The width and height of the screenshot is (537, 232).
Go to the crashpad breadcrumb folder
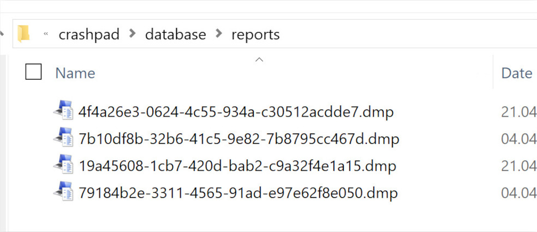pos(89,34)
